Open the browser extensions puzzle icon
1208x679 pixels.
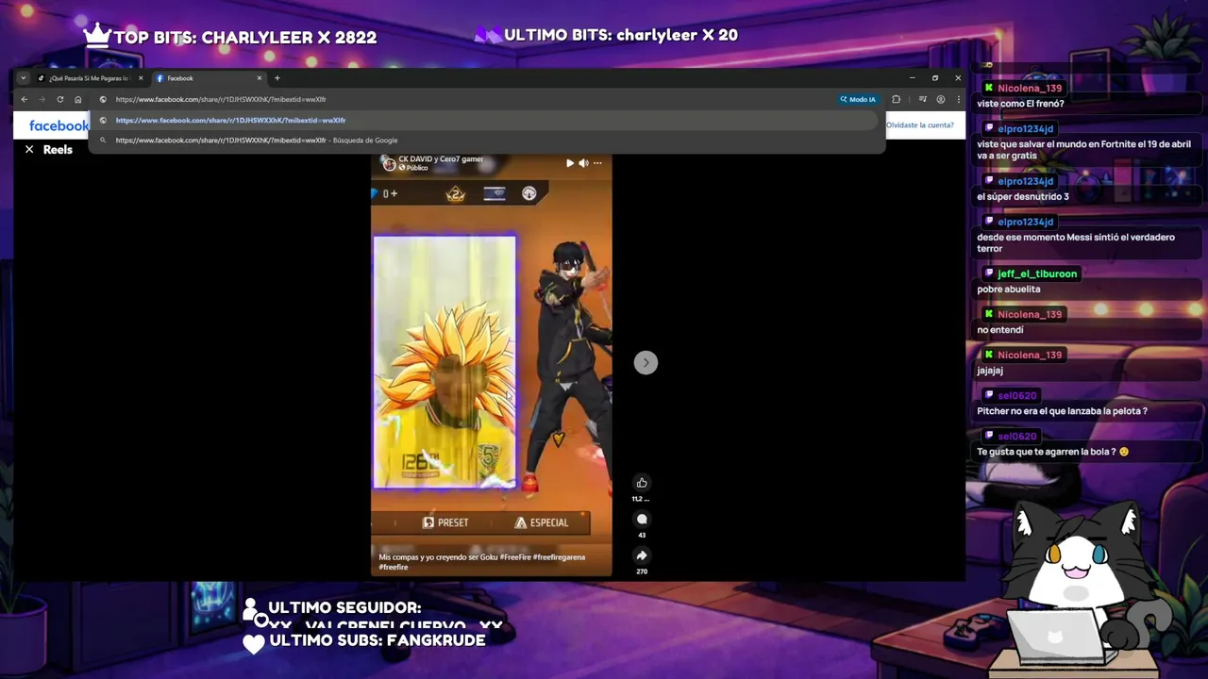896,99
